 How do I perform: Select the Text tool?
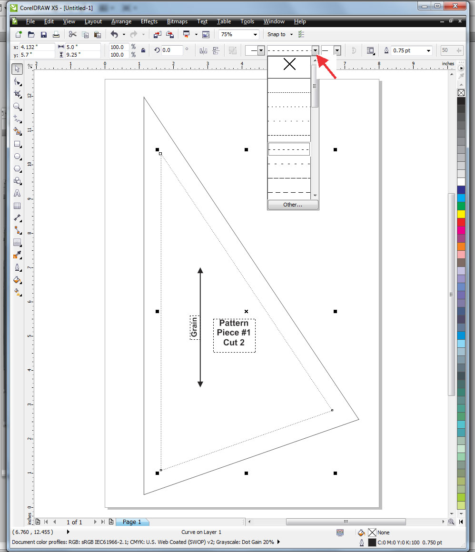click(x=17, y=194)
